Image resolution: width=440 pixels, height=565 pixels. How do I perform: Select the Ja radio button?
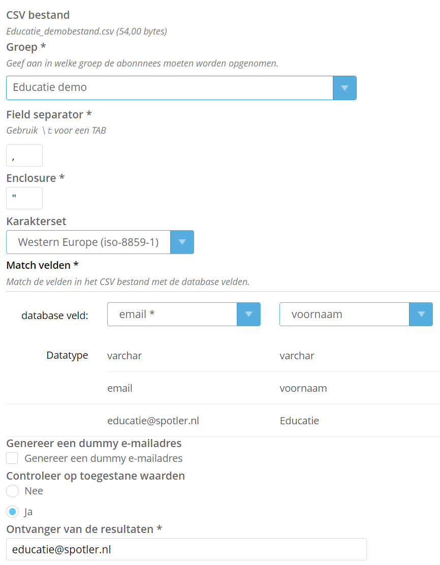pyautogui.click(x=13, y=512)
